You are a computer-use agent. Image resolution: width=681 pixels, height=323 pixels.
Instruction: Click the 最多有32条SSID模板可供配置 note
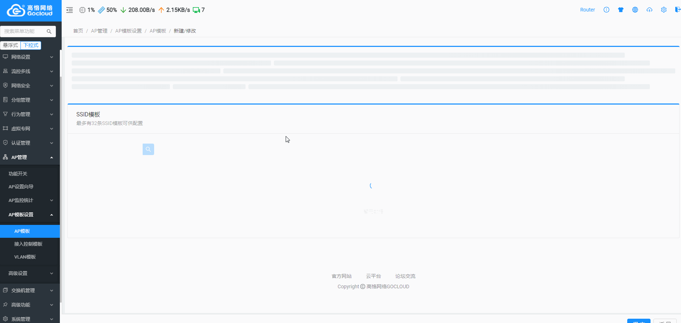click(x=109, y=123)
